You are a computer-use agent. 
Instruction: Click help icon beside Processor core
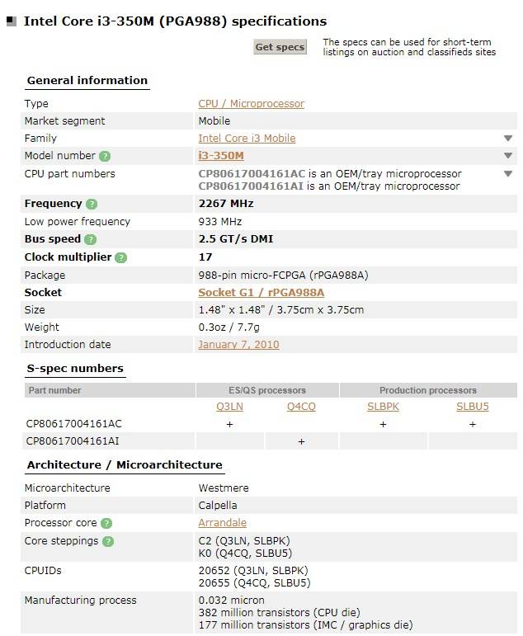coord(106,523)
